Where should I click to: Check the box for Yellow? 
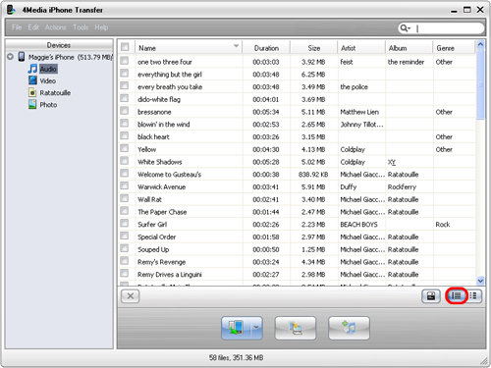[124, 148]
